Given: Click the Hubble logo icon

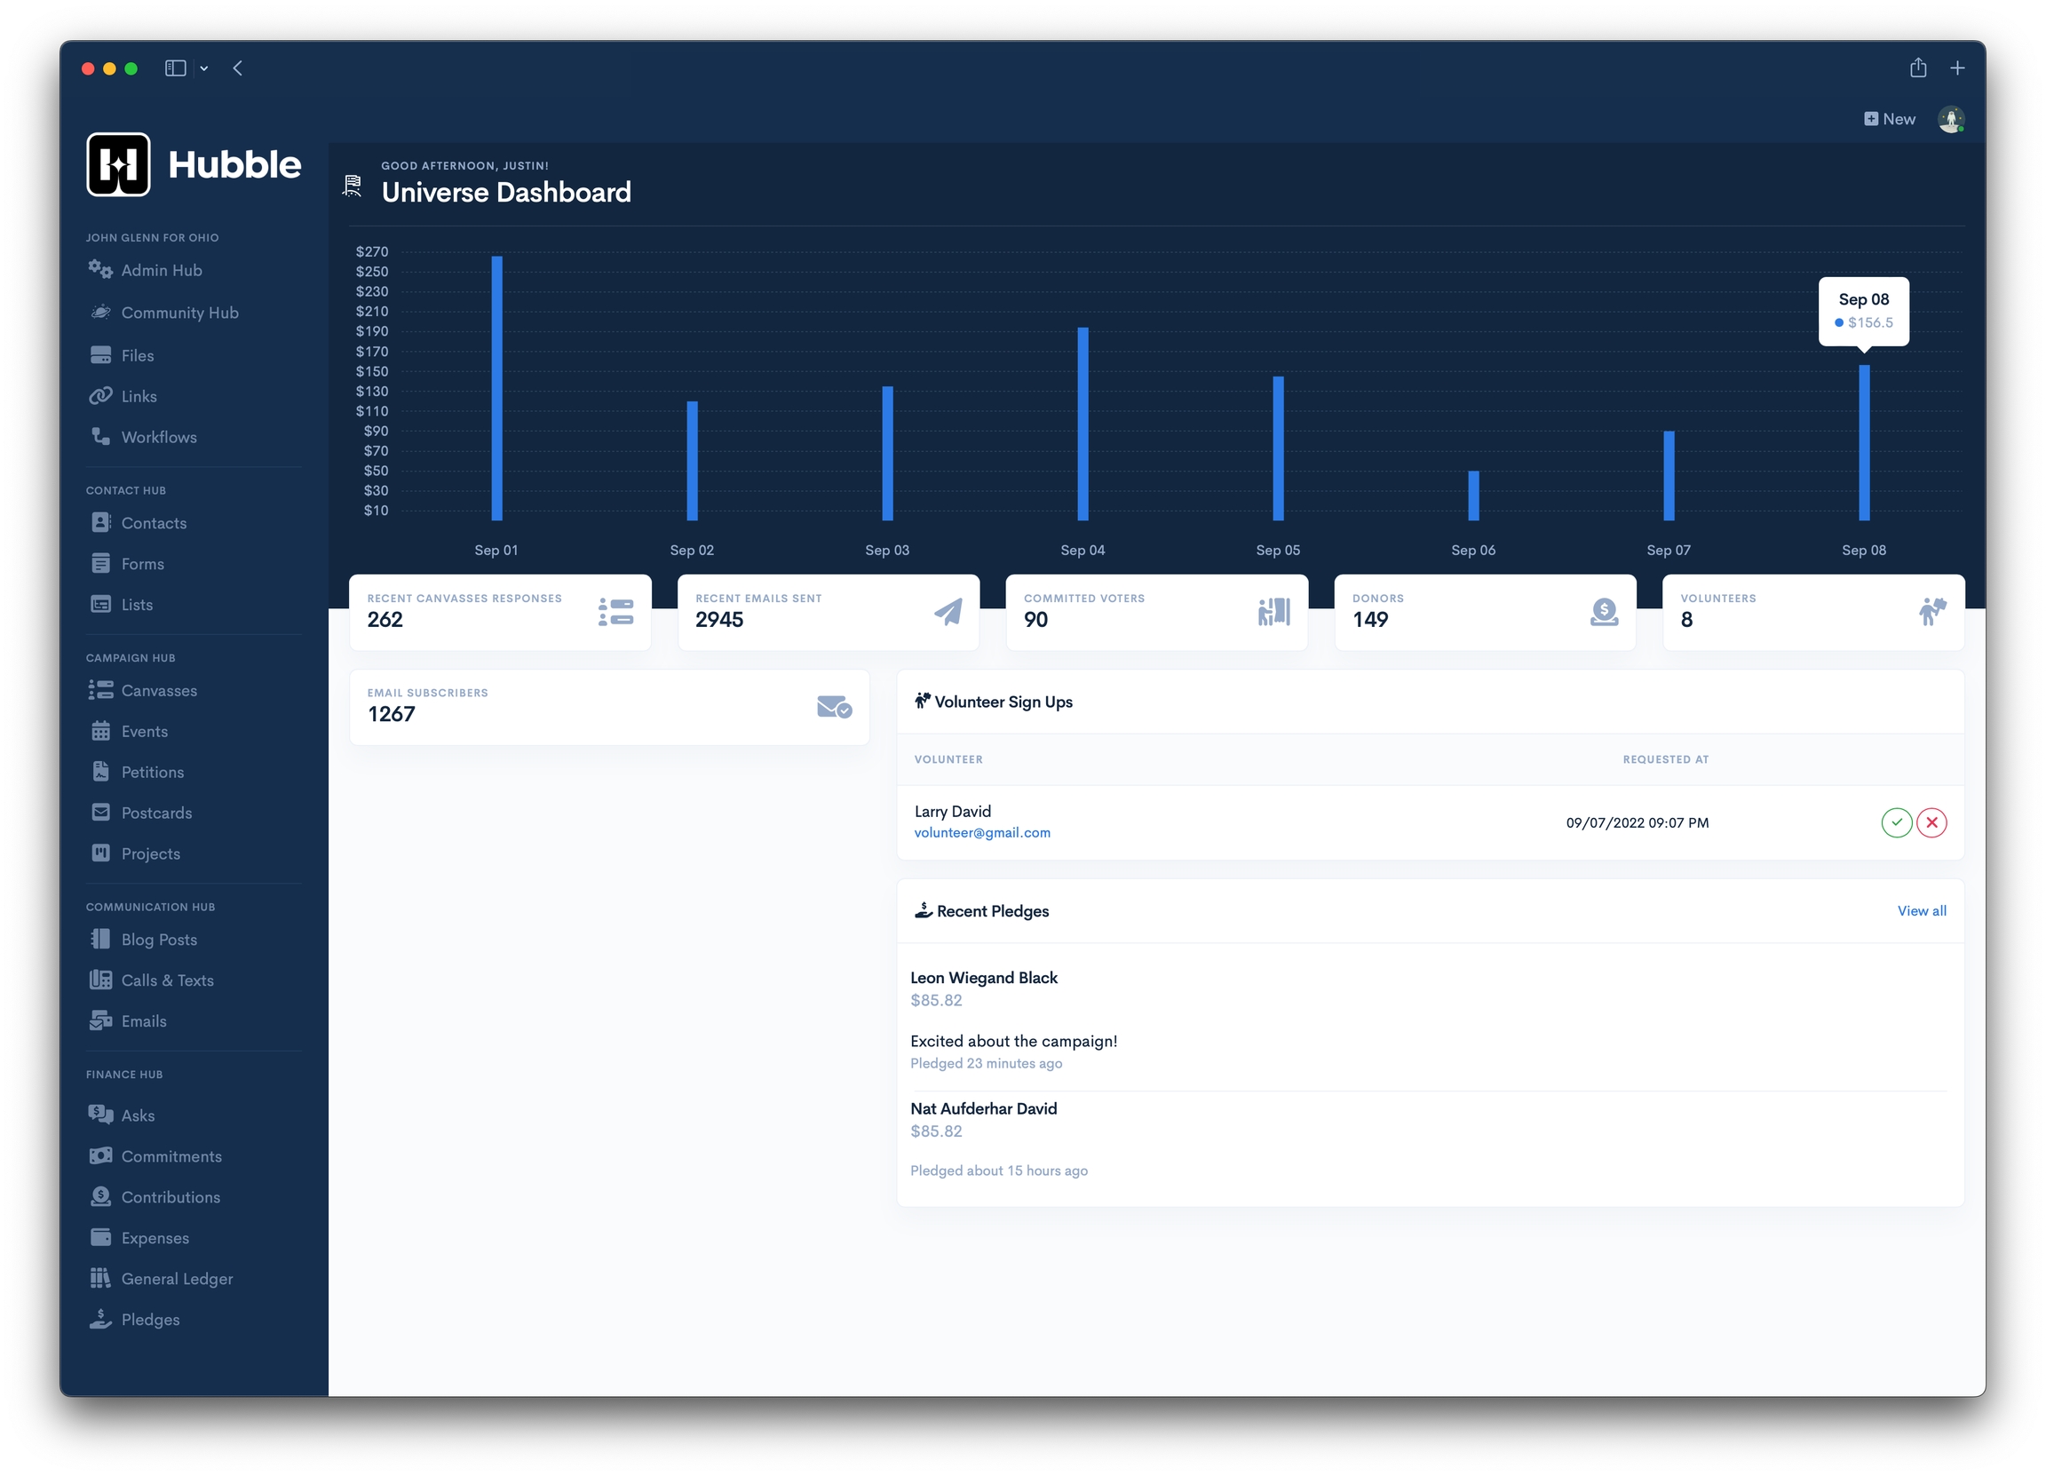Looking at the screenshot, I should [x=118, y=164].
